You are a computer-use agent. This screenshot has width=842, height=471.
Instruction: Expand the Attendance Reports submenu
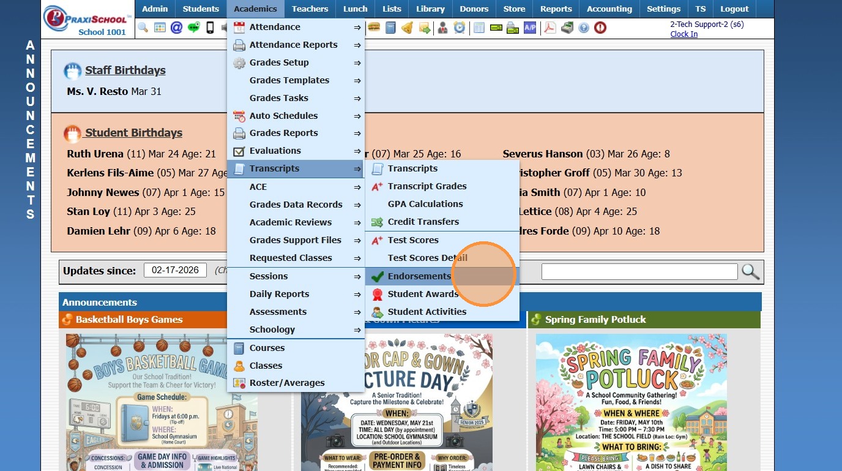coord(296,45)
